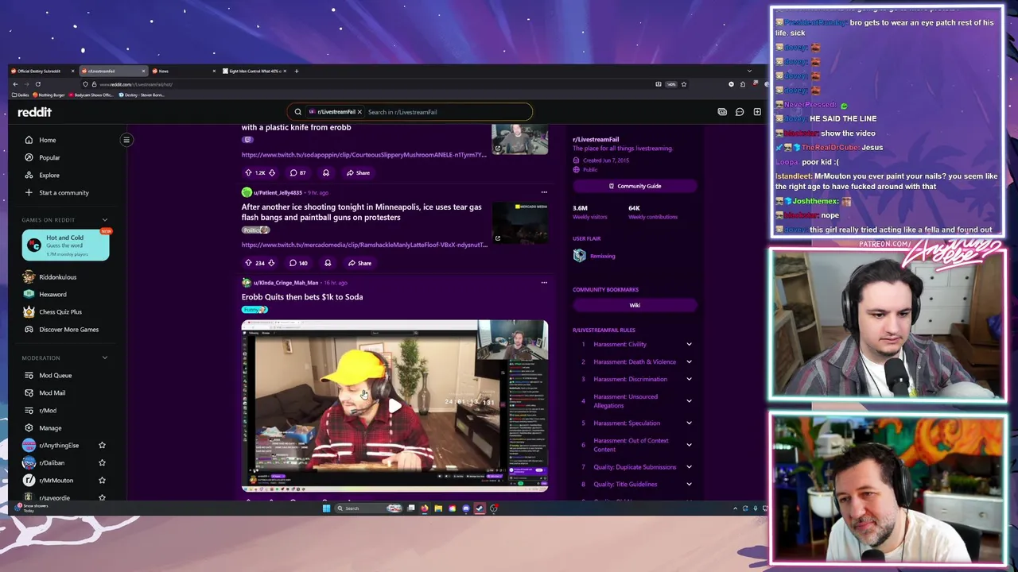Favorite r/Daliban with the star
Image resolution: width=1018 pixels, height=572 pixels.
(x=102, y=463)
